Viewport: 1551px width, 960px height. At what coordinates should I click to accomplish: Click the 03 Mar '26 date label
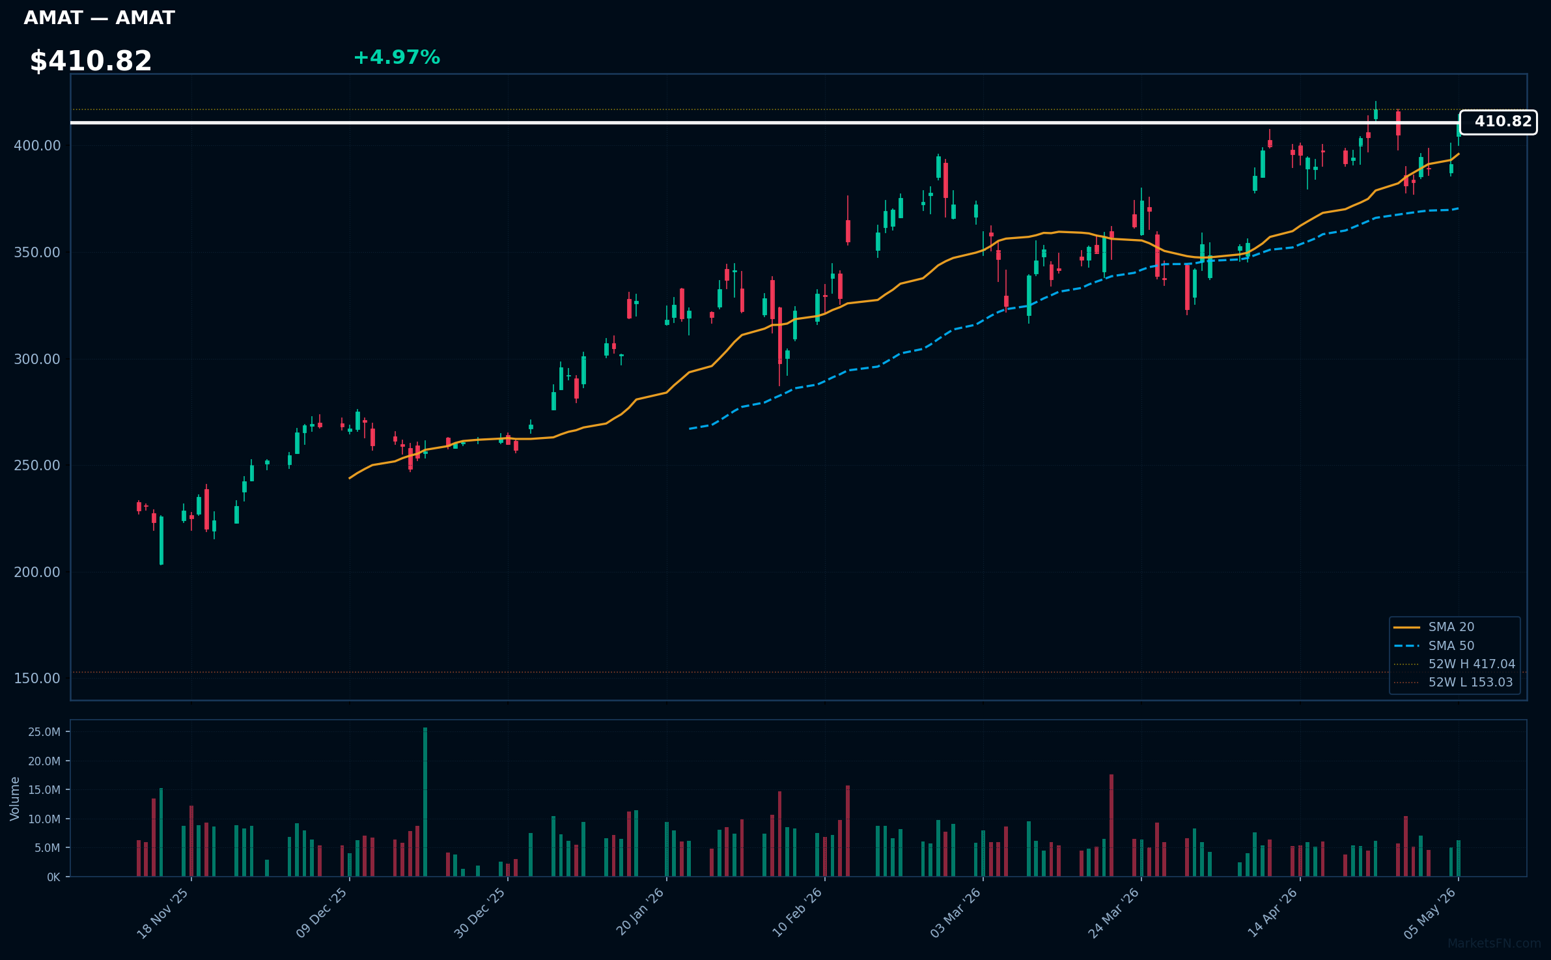956,913
